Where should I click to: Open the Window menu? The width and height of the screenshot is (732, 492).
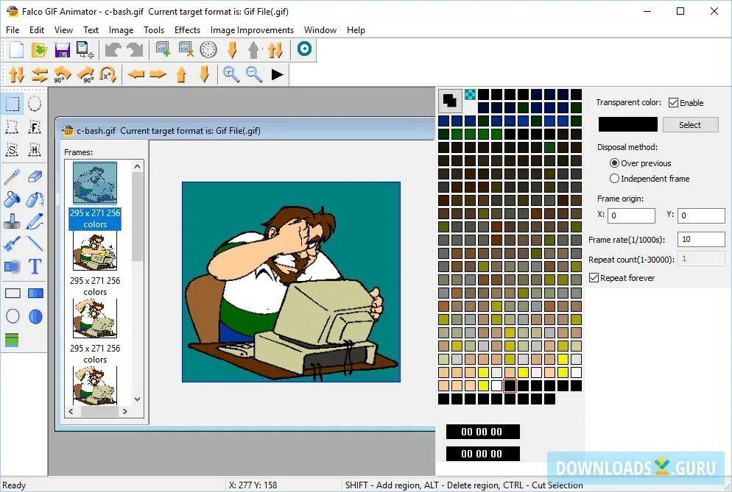pyautogui.click(x=320, y=30)
